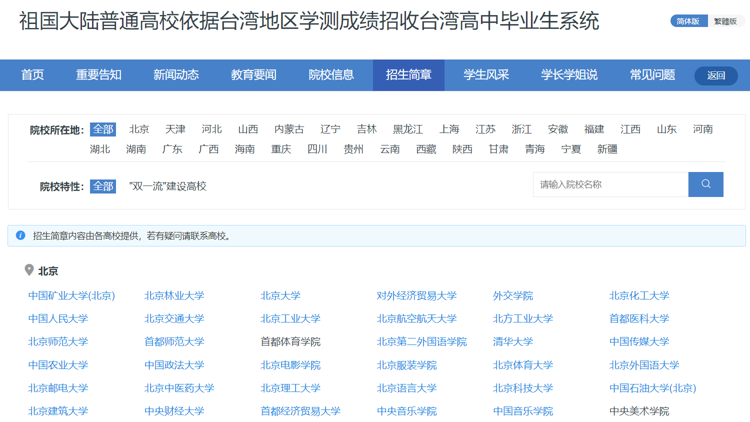Filter schools by 河南 location

[702, 129]
